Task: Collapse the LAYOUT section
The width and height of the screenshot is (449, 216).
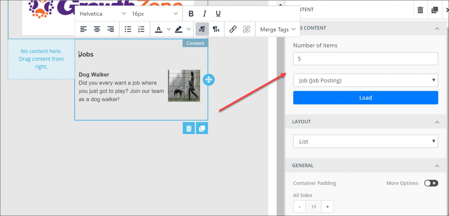Action: [437, 122]
